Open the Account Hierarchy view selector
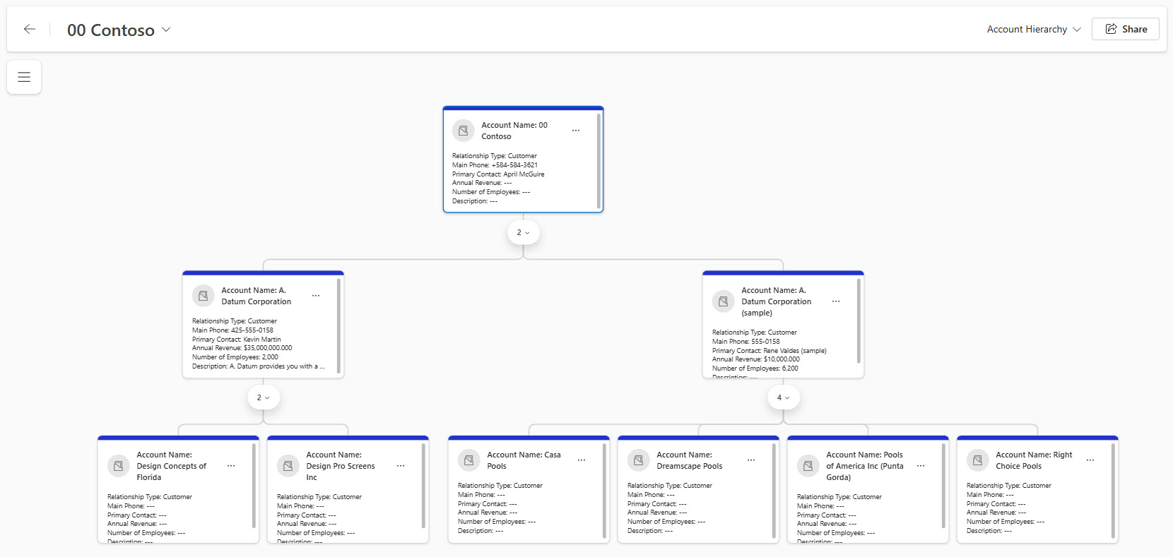Viewport: 1173px width, 557px height. (1033, 29)
